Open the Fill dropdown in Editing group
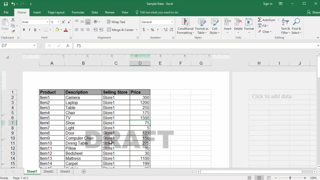 tap(263, 26)
